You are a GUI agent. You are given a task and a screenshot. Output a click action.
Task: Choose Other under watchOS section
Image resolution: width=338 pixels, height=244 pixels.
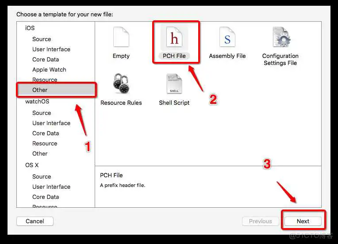click(x=40, y=153)
